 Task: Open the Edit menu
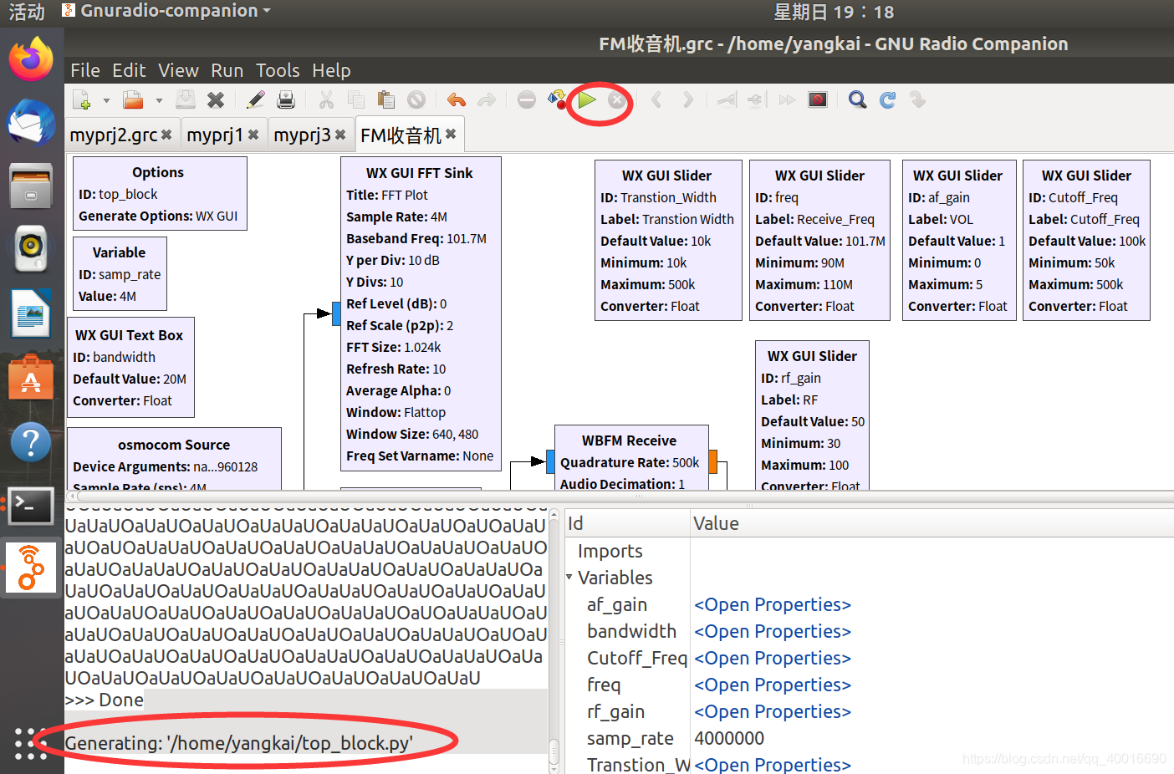pyautogui.click(x=129, y=70)
